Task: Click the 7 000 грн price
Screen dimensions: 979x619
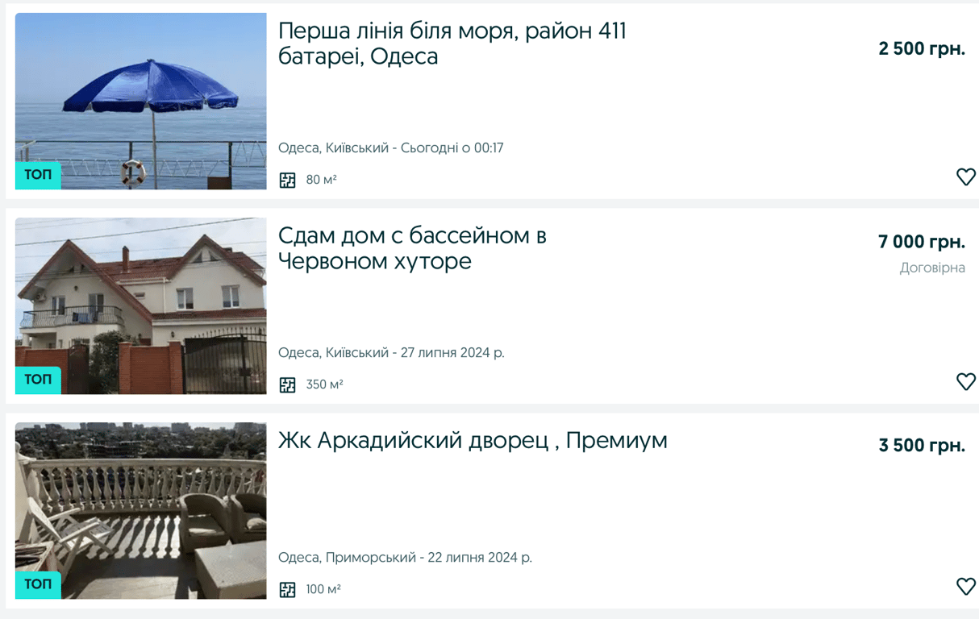Action: click(921, 242)
